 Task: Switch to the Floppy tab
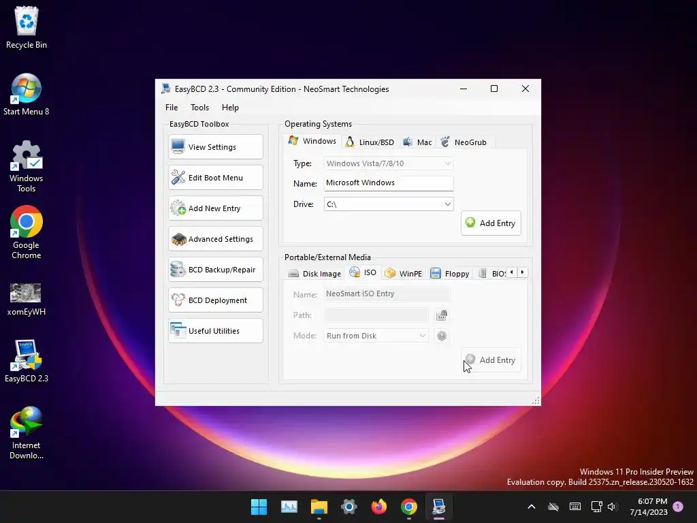tap(450, 274)
